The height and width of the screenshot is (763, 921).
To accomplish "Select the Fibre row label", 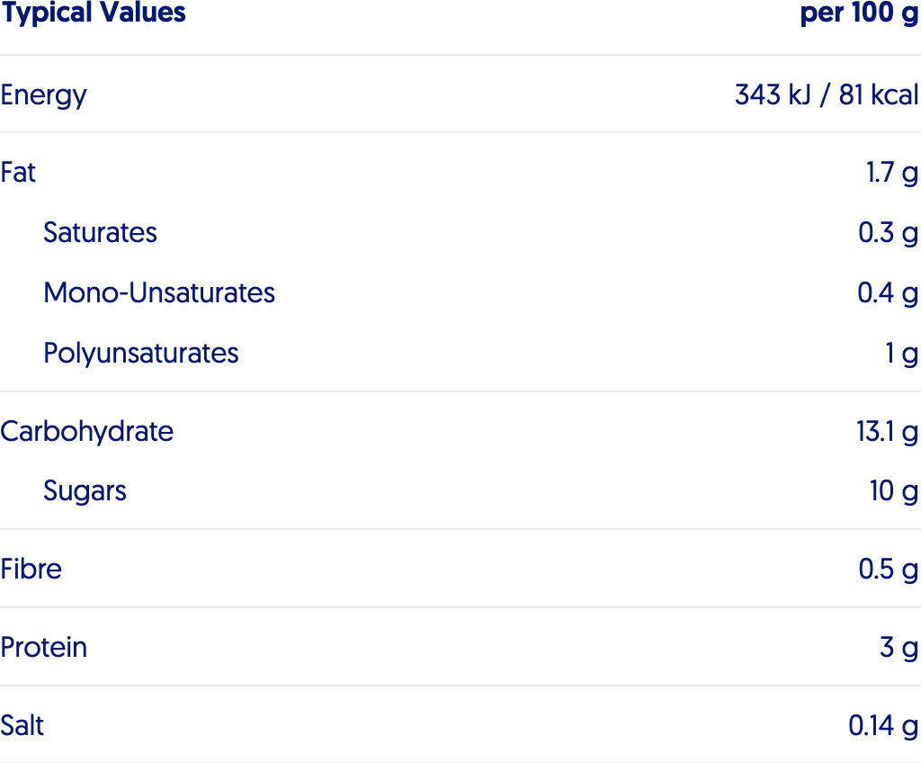I will point(31,569).
